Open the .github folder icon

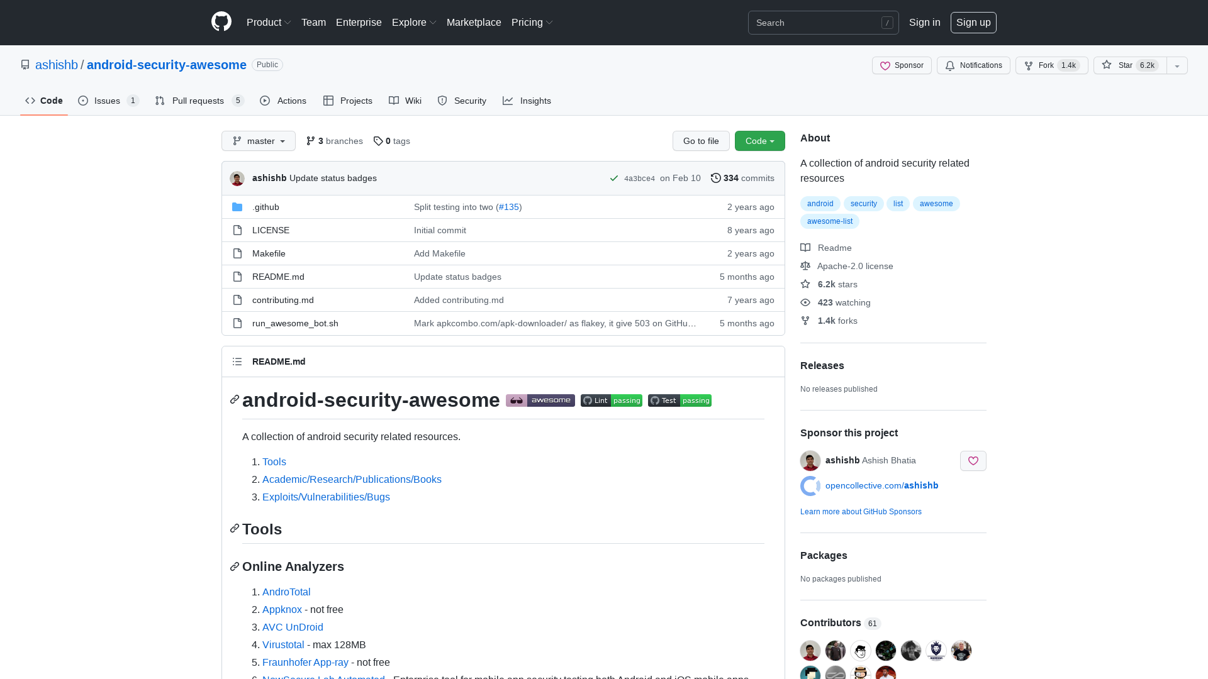[237, 207]
